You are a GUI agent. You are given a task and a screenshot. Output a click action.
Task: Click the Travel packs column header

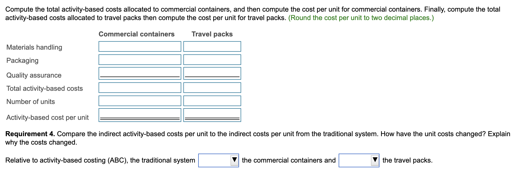212,34
